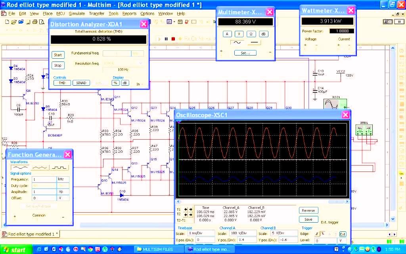Image resolution: width=406 pixels, height=254 pixels.
Task: Create a new design file from toolbar
Action: pyautogui.click(x=7, y=22)
